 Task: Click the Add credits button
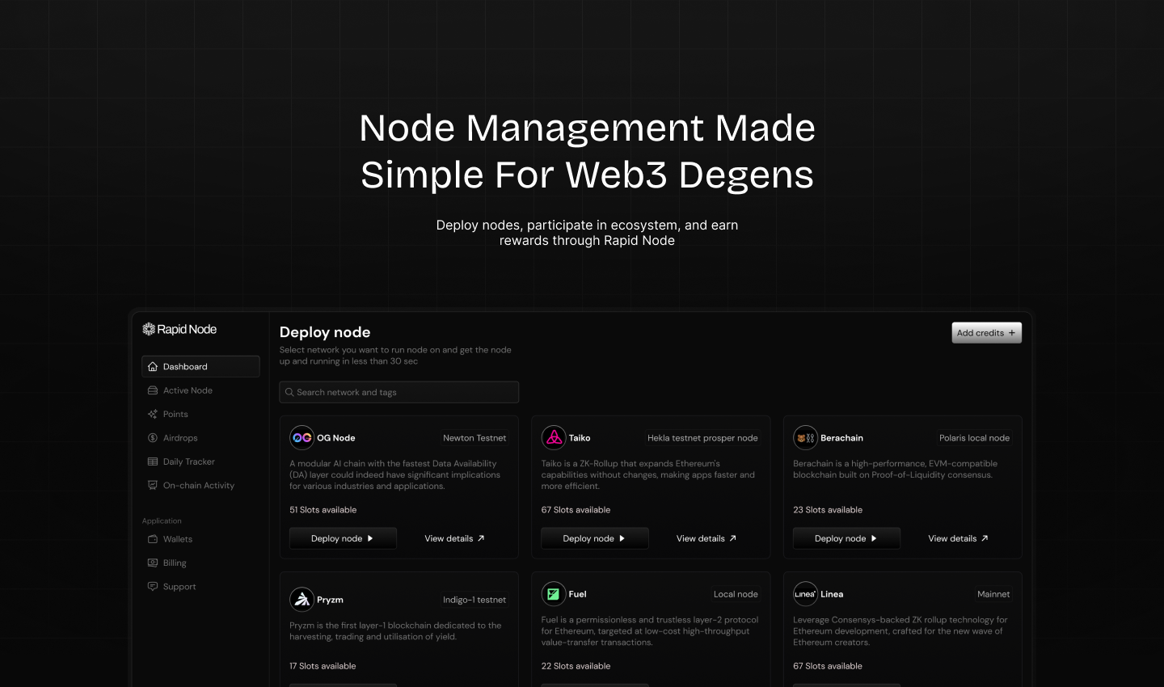(x=986, y=333)
